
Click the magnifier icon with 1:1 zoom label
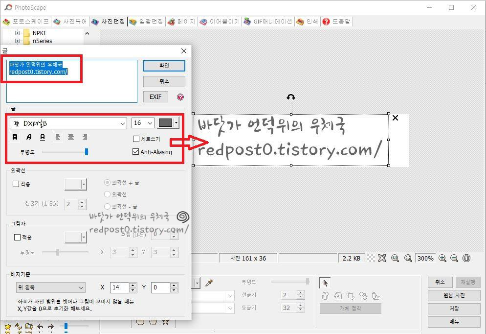click(395, 258)
